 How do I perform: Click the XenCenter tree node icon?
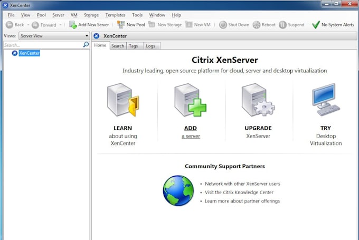(x=15, y=53)
